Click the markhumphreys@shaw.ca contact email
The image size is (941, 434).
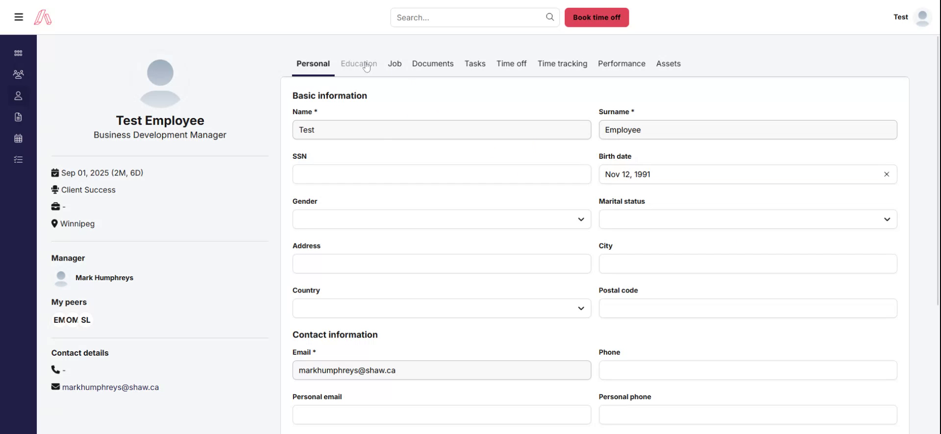point(110,387)
